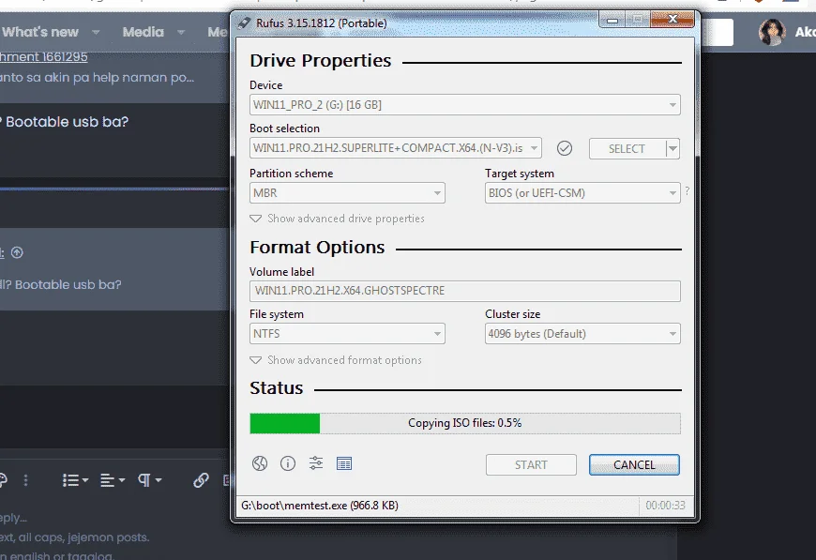Click the Rufus app icon in the title bar
Viewport: 816px width, 560px height.
point(244,23)
